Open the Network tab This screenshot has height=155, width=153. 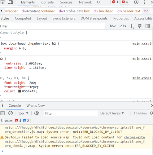(85, 2)
